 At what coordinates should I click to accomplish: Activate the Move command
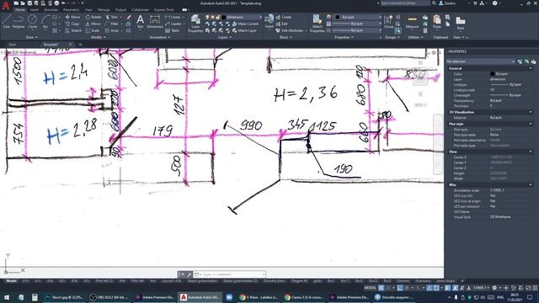pyautogui.click(x=72, y=17)
